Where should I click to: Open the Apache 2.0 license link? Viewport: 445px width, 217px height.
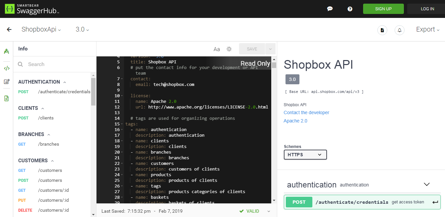[295, 121]
